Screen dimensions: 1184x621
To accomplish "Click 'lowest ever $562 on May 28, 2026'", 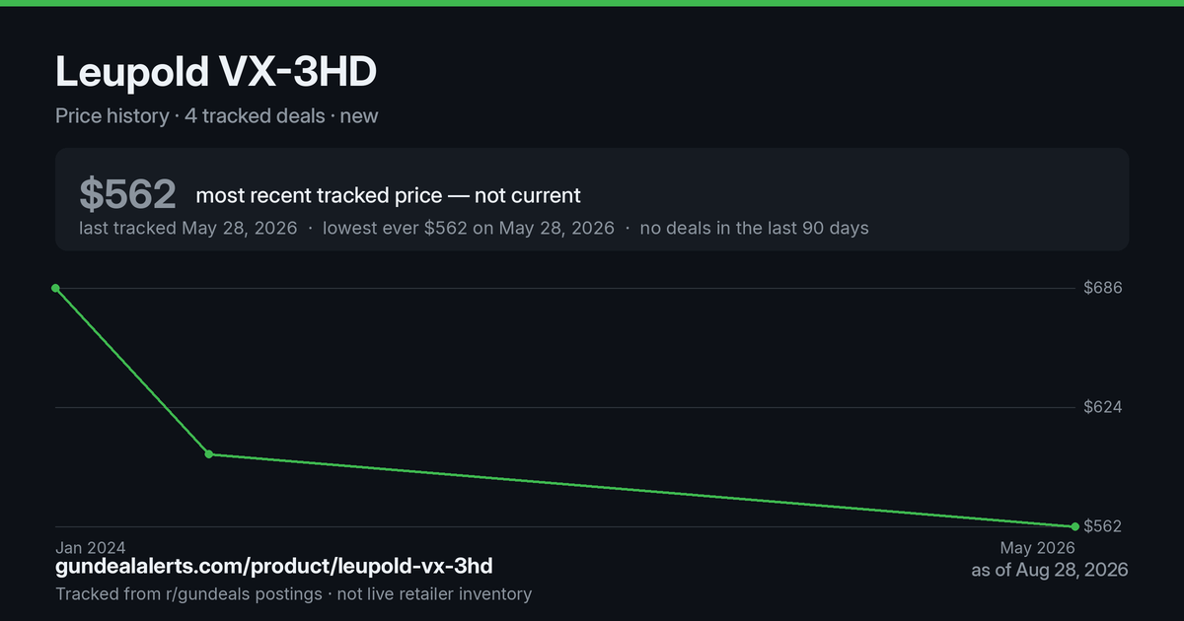I will coord(469,228).
